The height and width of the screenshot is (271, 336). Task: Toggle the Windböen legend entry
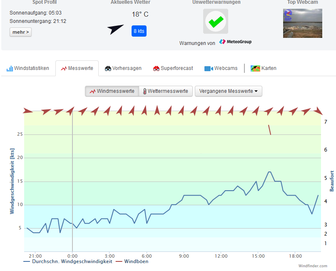(x=132, y=261)
